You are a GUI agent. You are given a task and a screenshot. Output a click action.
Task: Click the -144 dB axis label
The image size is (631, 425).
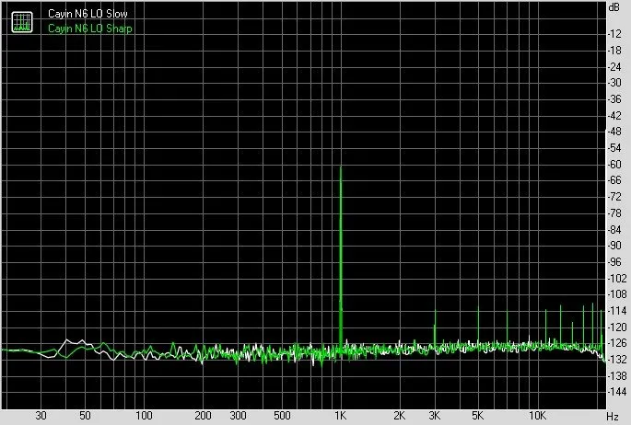pyautogui.click(x=617, y=392)
